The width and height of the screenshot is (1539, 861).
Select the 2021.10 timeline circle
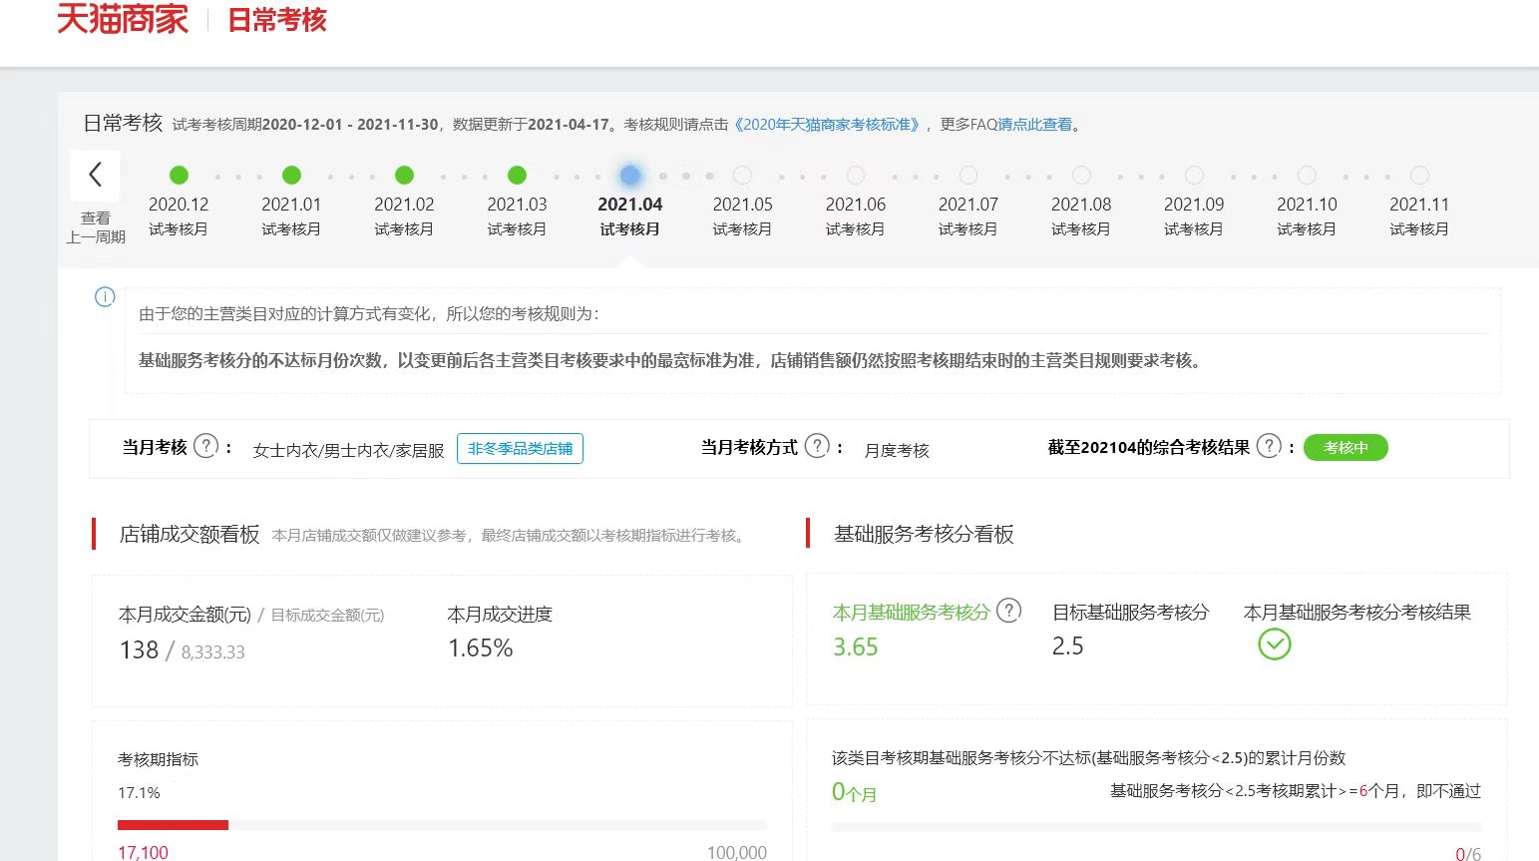[x=1307, y=176]
